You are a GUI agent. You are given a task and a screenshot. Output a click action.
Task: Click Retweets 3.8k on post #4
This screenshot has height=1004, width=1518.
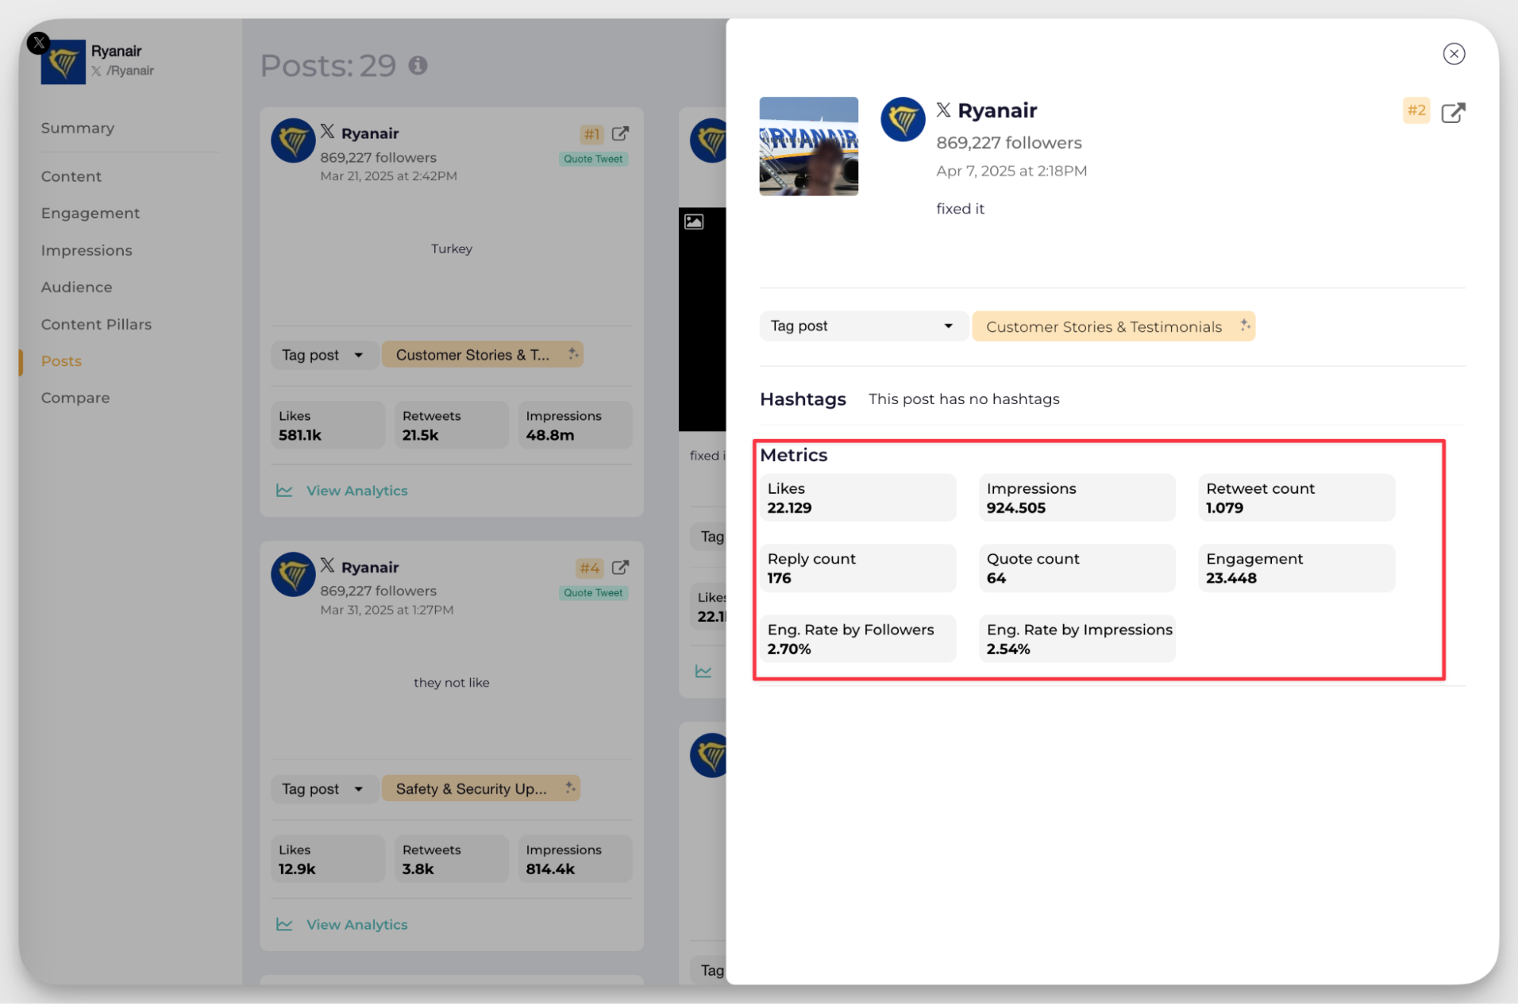click(x=451, y=859)
